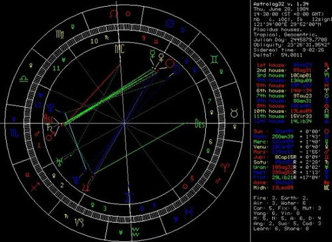The height and width of the screenshot is (242, 332).
Task: Select the large green Uranus glyph inside the wheel
Action: coord(59,162)
